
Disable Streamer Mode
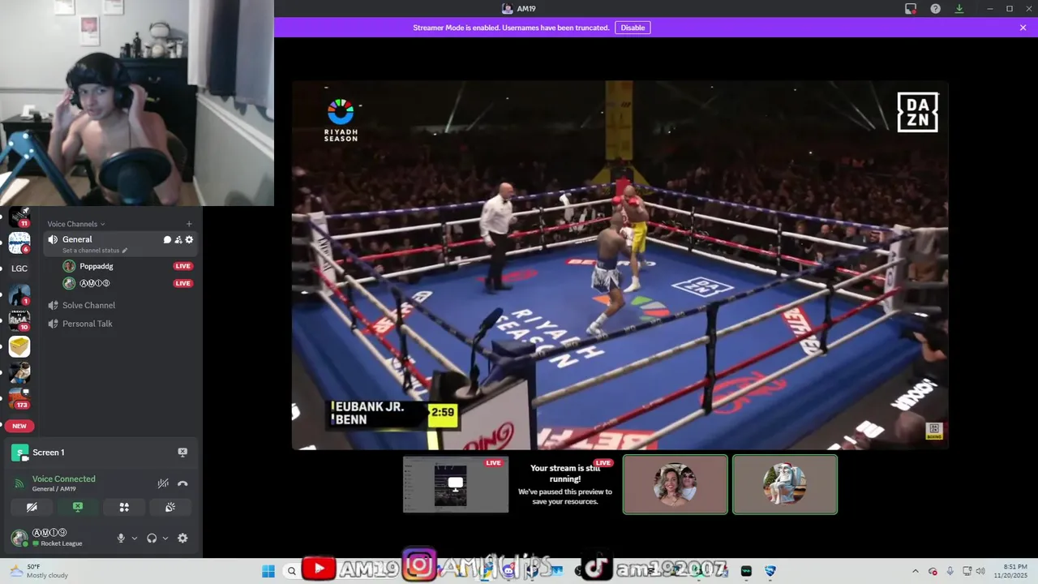633,28
